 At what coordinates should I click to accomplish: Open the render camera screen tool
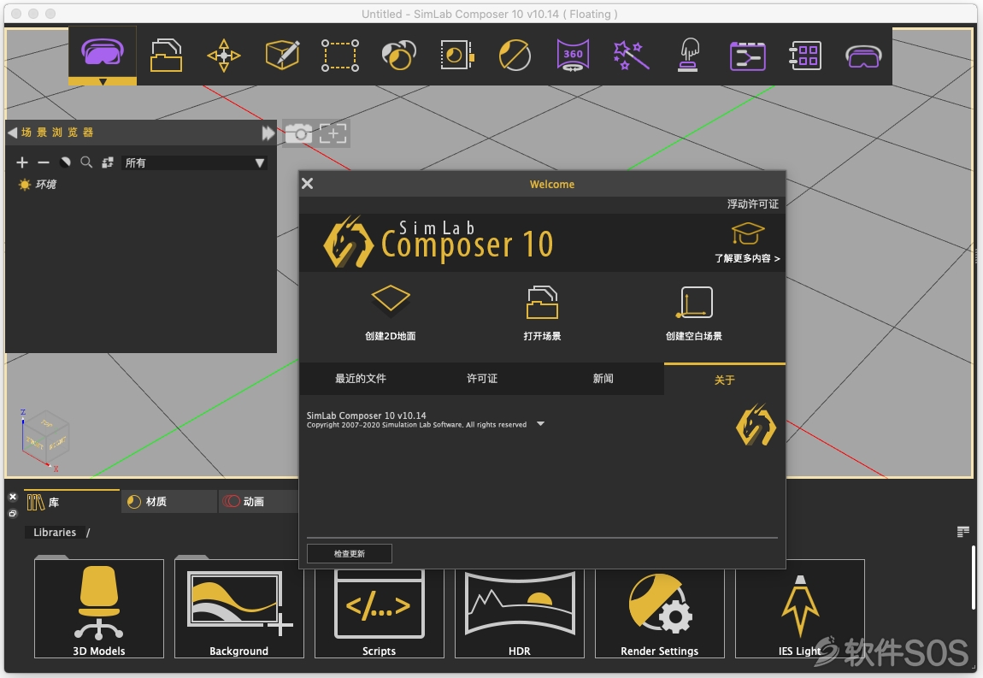[x=457, y=56]
